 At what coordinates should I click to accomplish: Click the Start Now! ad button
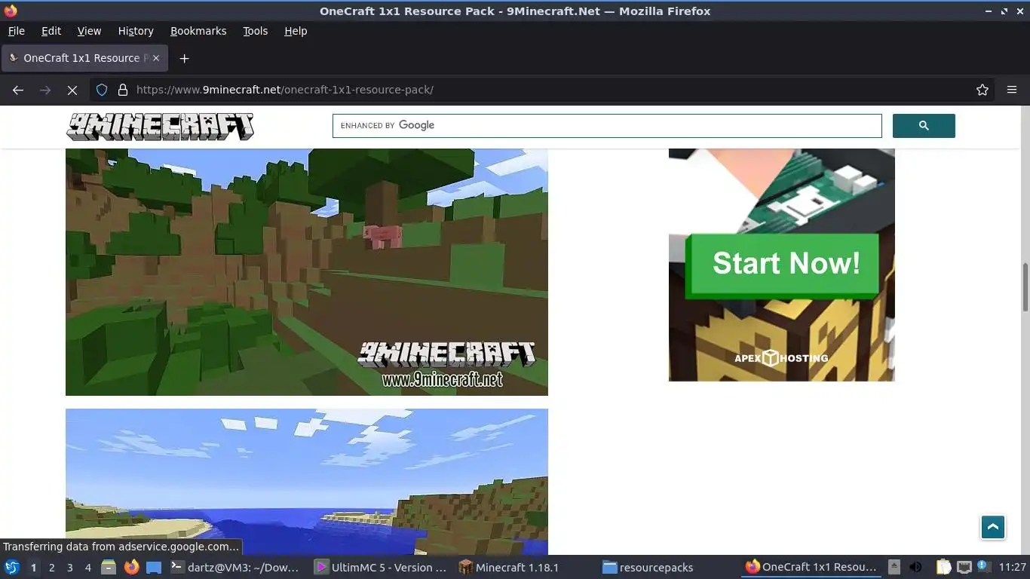pos(782,264)
